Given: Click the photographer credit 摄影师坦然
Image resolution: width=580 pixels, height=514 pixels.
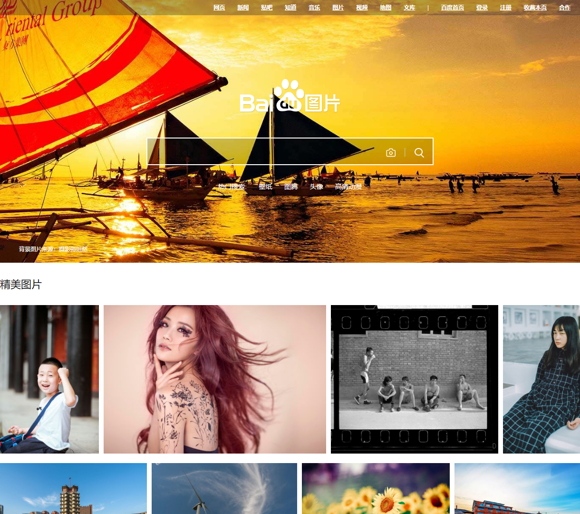Looking at the screenshot, I should (x=73, y=249).
